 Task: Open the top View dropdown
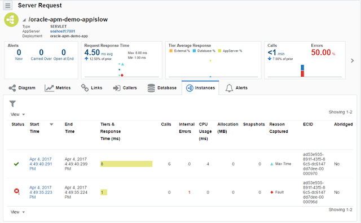pos(17,115)
